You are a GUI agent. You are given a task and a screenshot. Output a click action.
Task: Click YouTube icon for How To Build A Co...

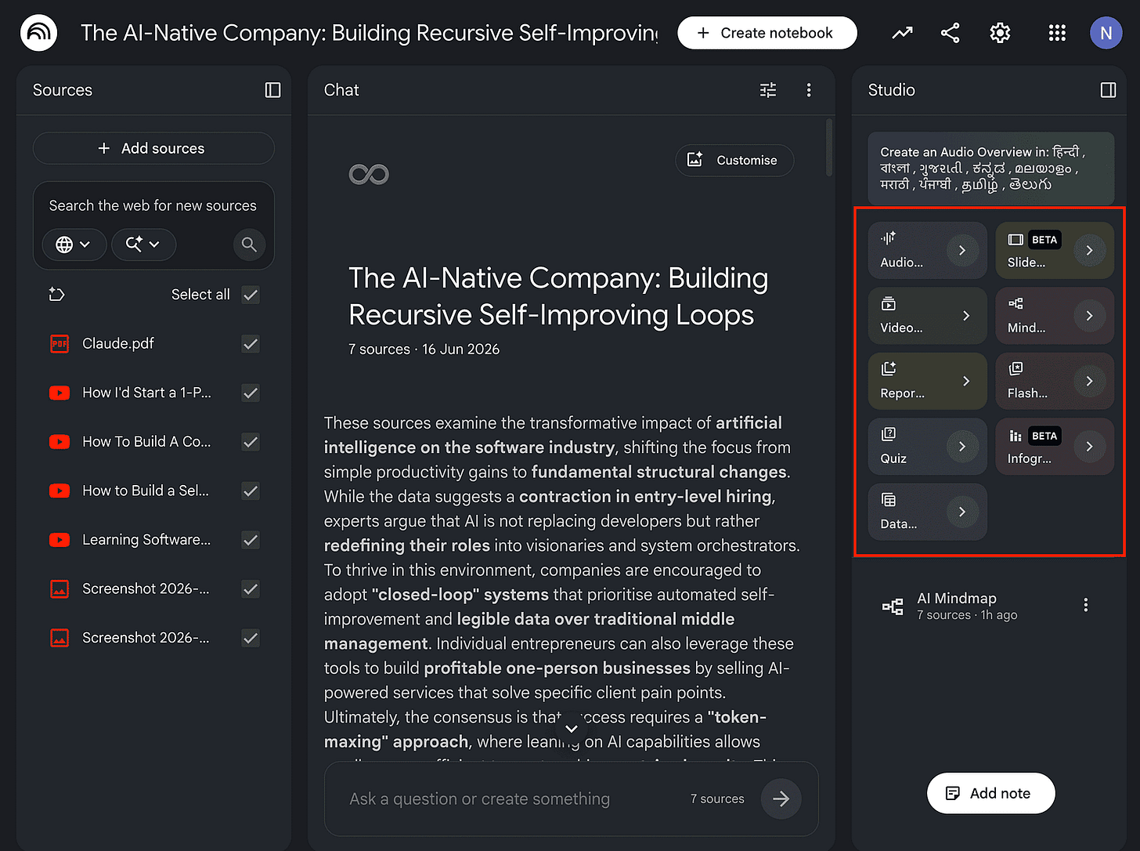click(x=60, y=442)
